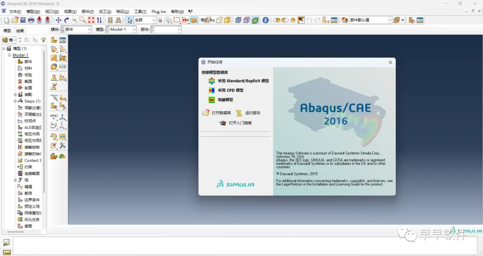Click the light bulb icon in model tree toolbar
Viewport: 483px width, 256px height.
(x=43, y=40)
